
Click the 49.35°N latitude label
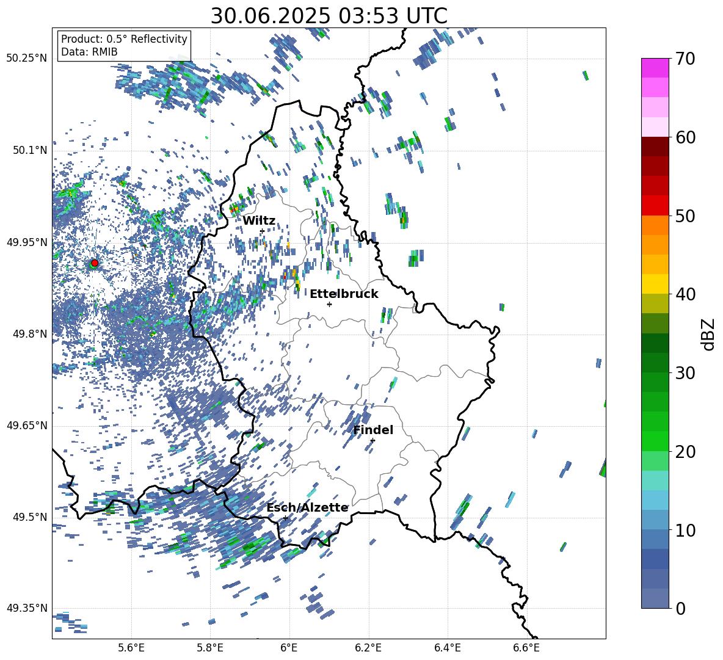[x=27, y=608]
